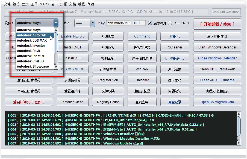
Task: Open 控制面板
Action: [x=108, y=58]
